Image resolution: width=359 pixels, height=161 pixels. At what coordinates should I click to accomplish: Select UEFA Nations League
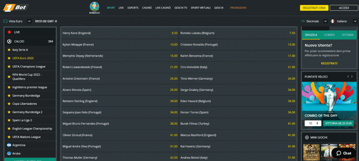tap(30, 137)
